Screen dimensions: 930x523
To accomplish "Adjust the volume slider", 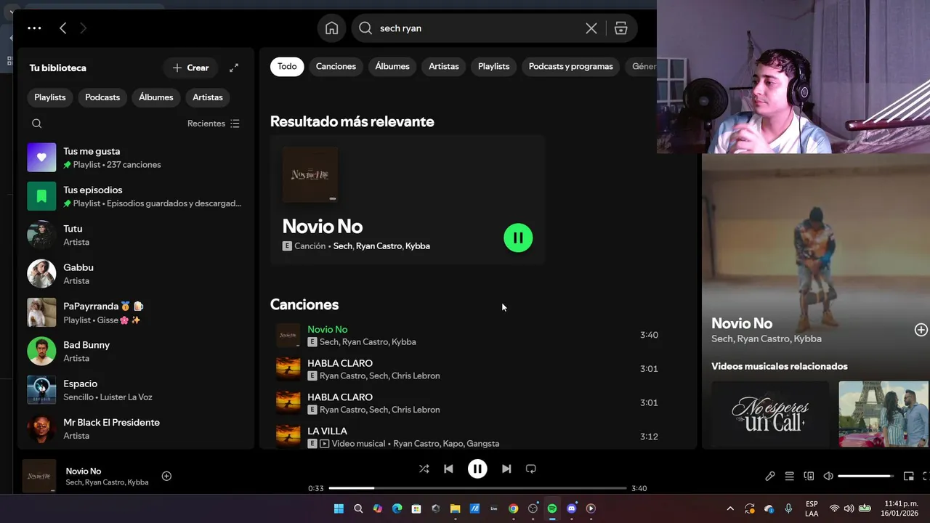I will click(865, 477).
